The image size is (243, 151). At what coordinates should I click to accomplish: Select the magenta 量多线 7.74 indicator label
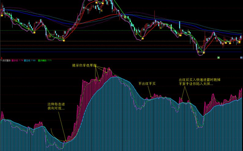tap(17, 60)
